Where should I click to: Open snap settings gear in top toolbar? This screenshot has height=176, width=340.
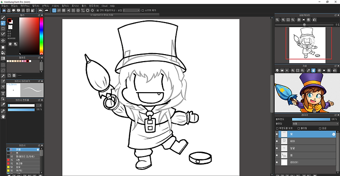[x=93, y=10]
